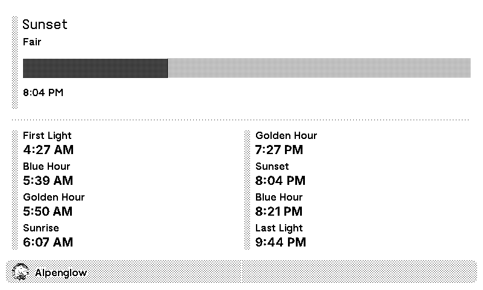
Task: Click the 6:07 AM sunrise time
Action: pyautogui.click(x=48, y=242)
